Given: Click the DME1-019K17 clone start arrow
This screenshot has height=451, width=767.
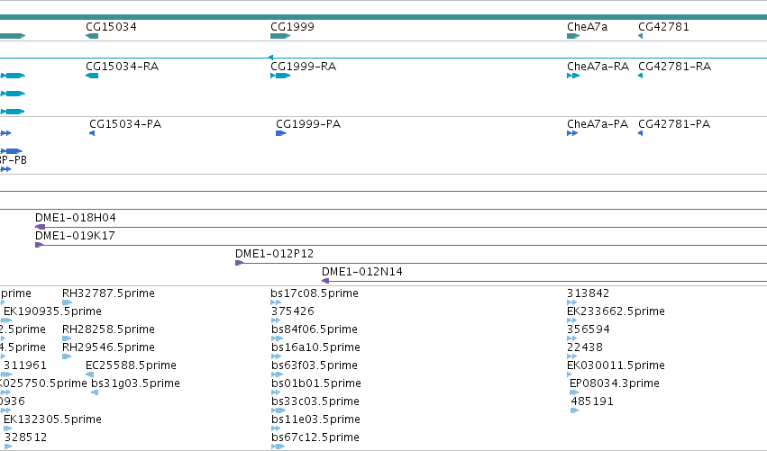Looking at the screenshot, I should (39, 245).
